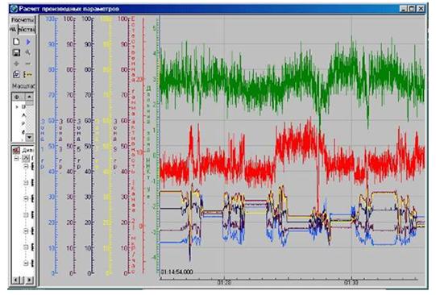436x295 pixels.
Task: Click the right arrow of tree scrollbar
Action: [x=29, y=280]
